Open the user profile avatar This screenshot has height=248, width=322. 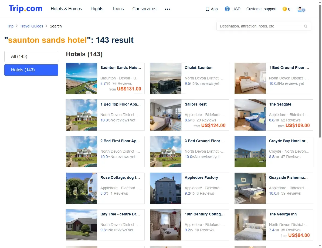(301, 9)
